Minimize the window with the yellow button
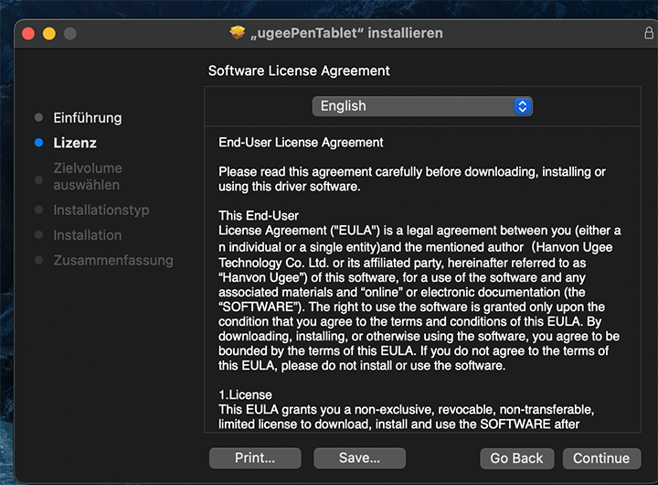The image size is (658, 485). pos(48,34)
